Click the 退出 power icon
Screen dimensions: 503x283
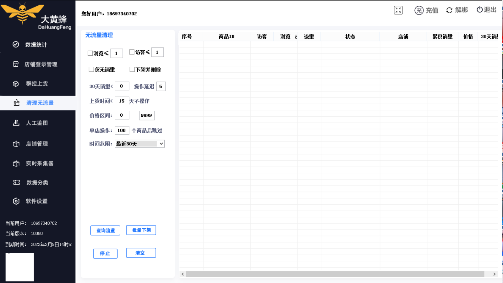coord(479,10)
